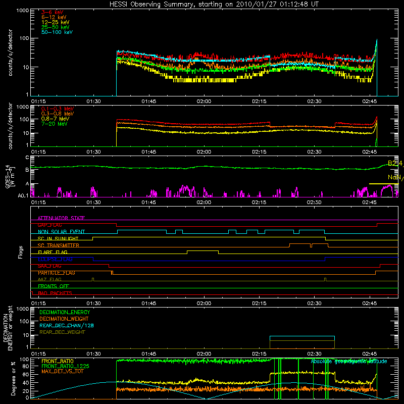Click the GAP_FLAG label

coord(50,225)
